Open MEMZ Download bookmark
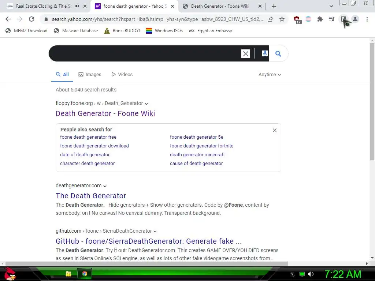 pos(26,31)
